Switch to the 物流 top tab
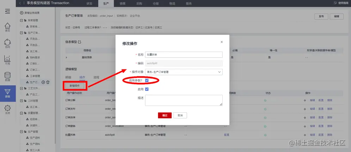Screen dimensions: 351x152 click(x=172, y=4)
